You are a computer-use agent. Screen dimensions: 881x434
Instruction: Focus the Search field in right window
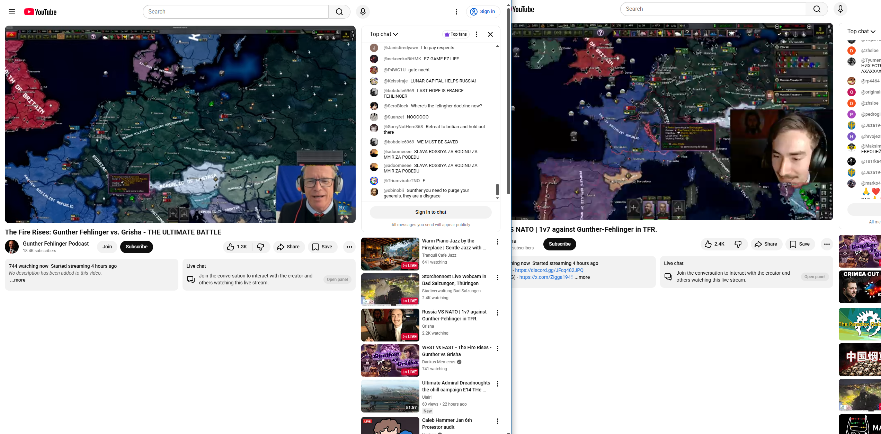[x=713, y=9]
